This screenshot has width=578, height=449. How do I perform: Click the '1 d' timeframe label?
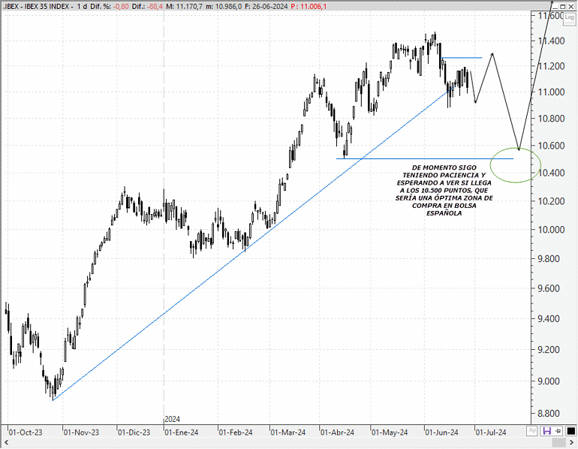coord(82,6)
